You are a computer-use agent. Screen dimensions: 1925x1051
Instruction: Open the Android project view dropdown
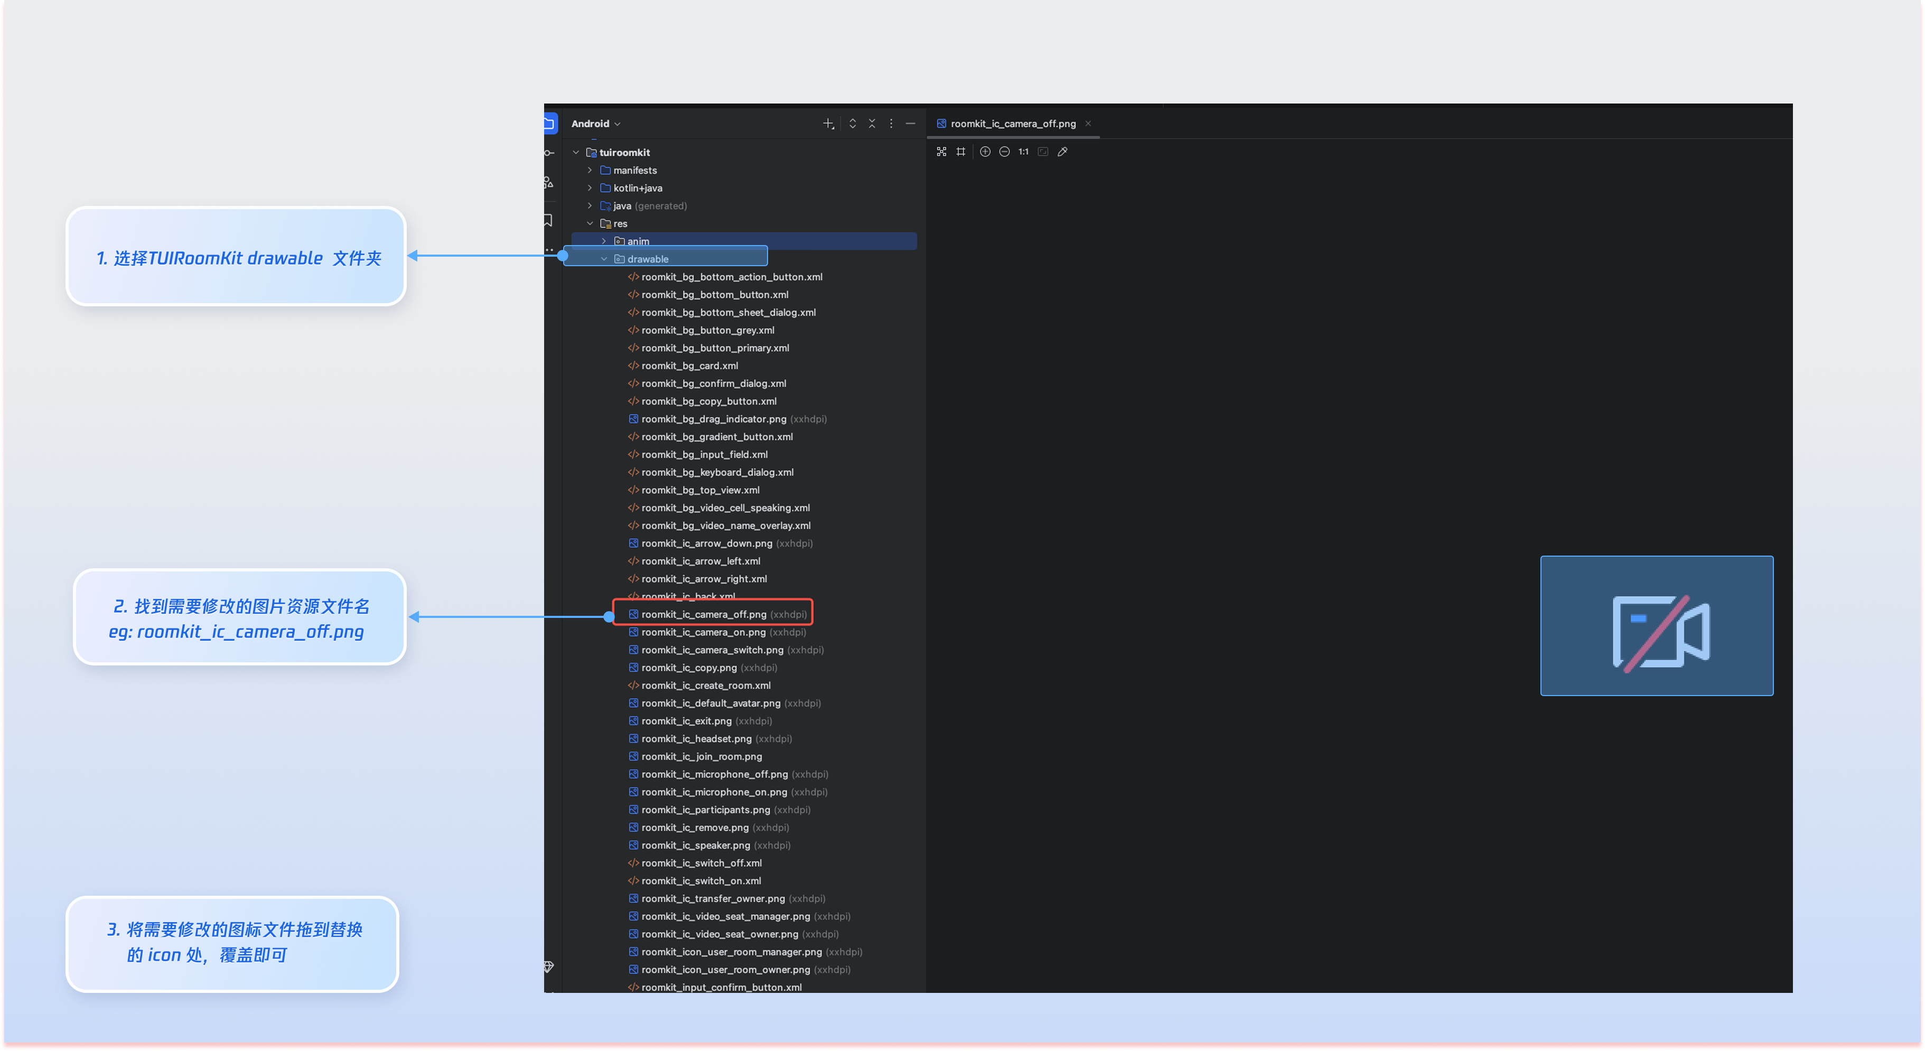coord(595,124)
